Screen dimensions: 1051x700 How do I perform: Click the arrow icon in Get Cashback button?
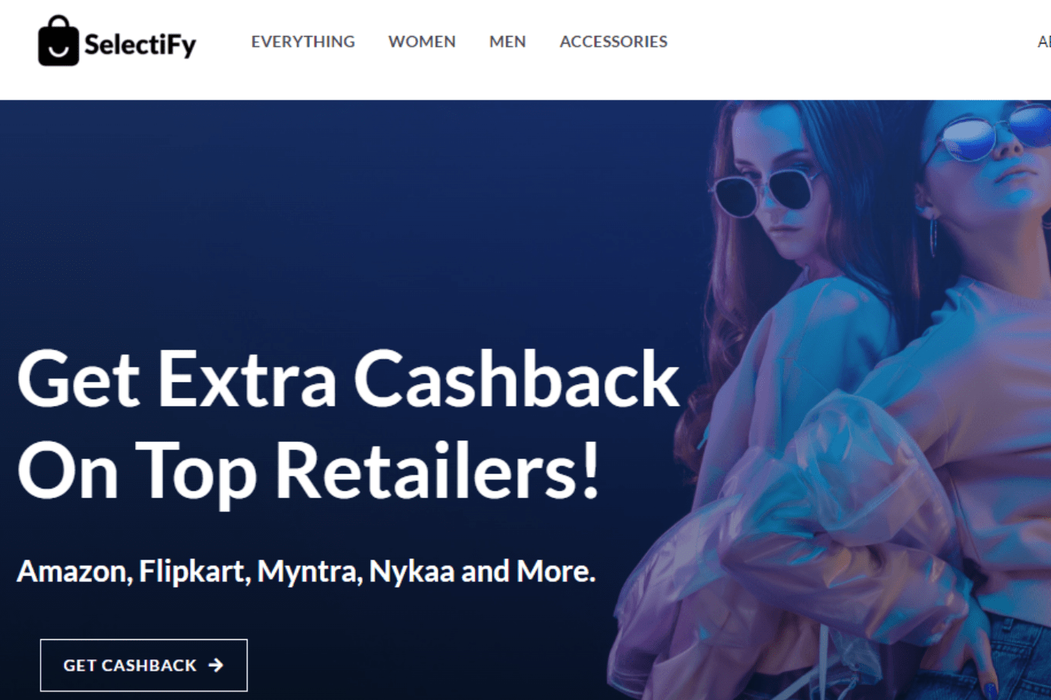[216, 665]
